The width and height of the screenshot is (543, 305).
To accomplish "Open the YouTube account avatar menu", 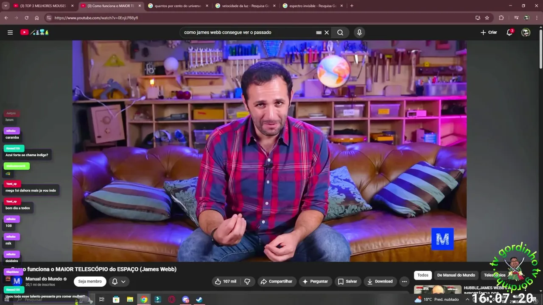I will [526, 32].
